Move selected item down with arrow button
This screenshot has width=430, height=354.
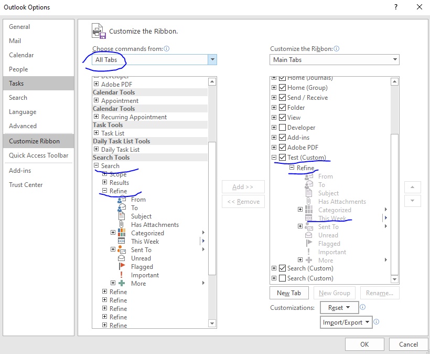tap(412, 201)
